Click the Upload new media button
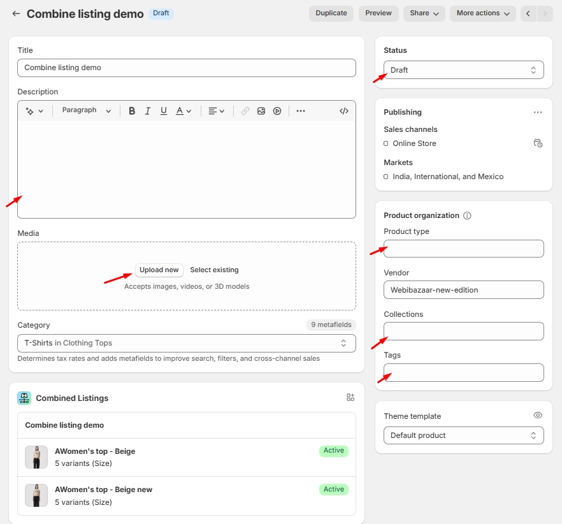This screenshot has width=562, height=524. click(159, 270)
